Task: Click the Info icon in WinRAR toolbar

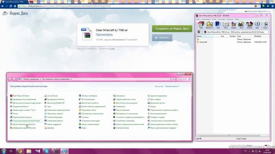Action: click(x=257, y=25)
